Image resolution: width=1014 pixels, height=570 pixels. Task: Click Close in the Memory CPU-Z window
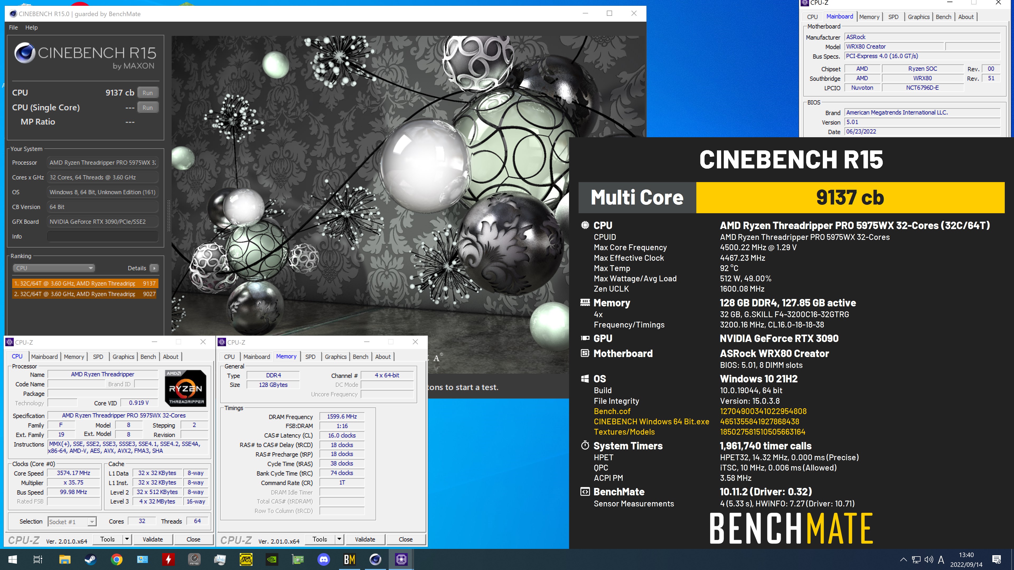[405, 539]
